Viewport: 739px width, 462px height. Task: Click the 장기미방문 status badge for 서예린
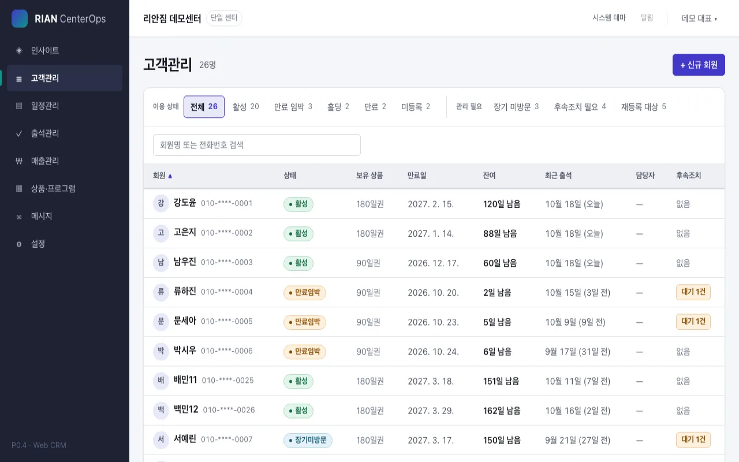[308, 441]
